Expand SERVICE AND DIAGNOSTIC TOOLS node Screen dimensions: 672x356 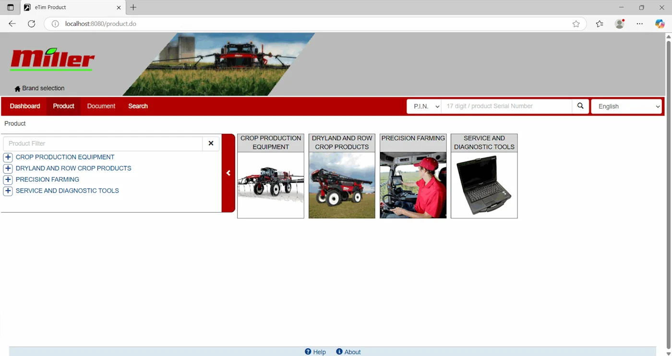(x=8, y=191)
